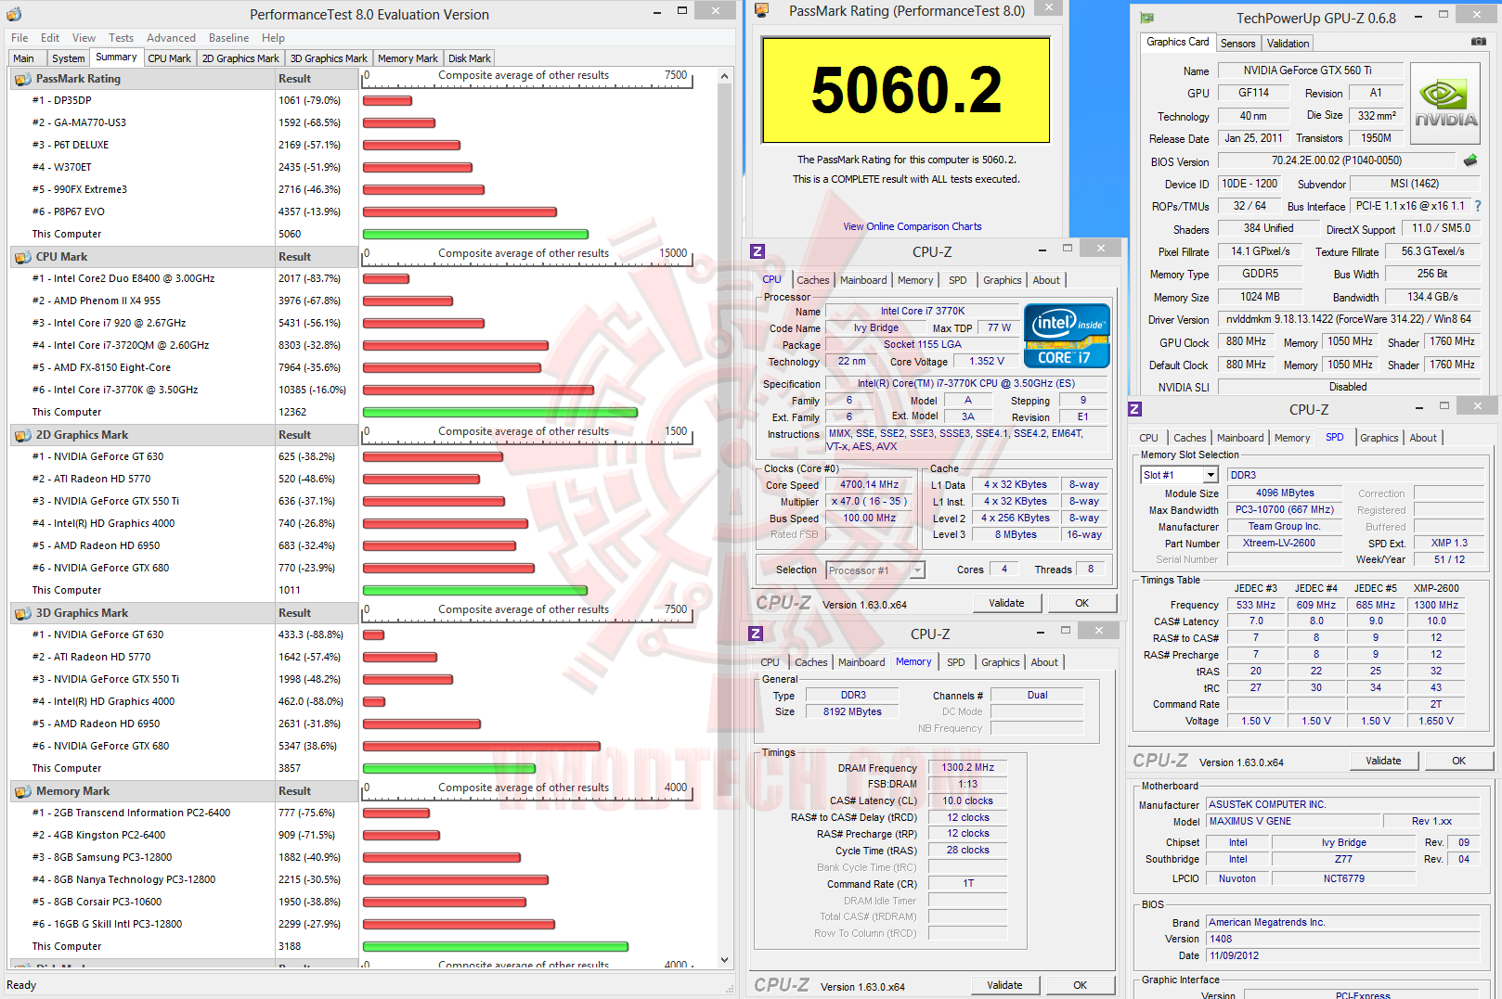Click the Memory Mark section header icon
Image resolution: width=1502 pixels, height=999 pixels.
[22, 791]
